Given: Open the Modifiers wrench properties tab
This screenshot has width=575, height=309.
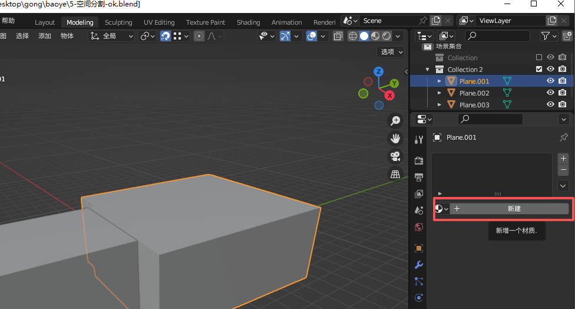Looking at the screenshot, I should pos(419,265).
